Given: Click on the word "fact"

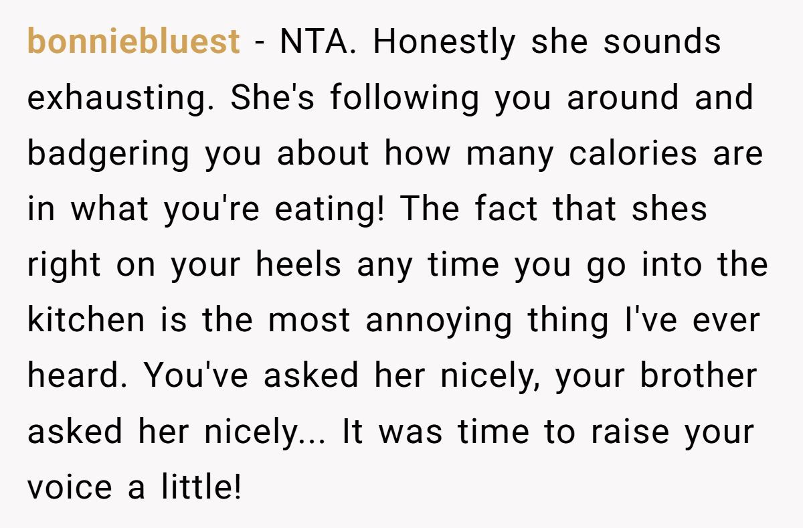Looking at the screenshot, I should [507, 210].
